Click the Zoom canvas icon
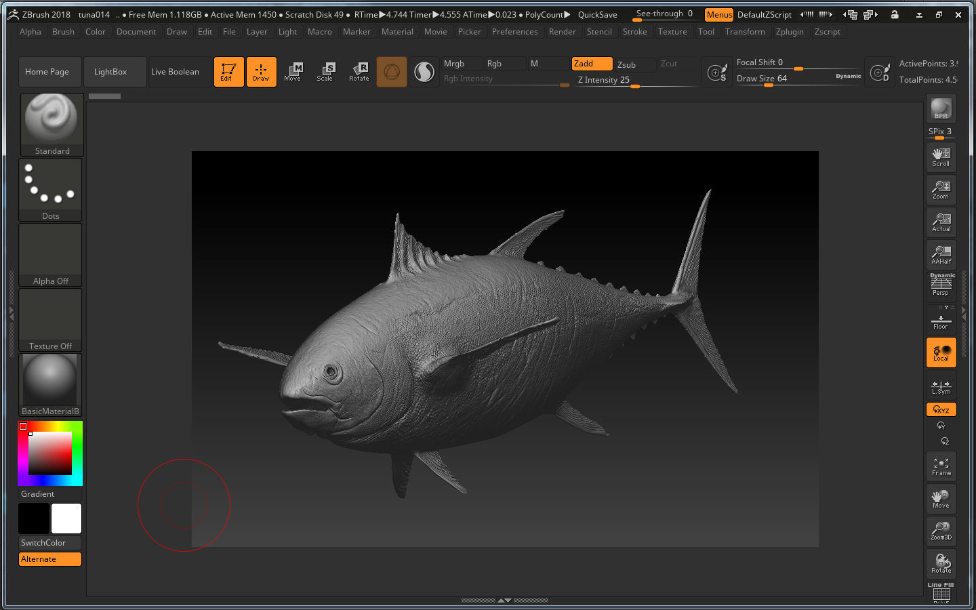The image size is (976, 610). point(941,190)
